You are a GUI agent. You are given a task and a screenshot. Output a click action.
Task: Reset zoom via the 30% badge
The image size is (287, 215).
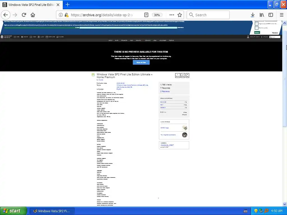[x=157, y=15]
